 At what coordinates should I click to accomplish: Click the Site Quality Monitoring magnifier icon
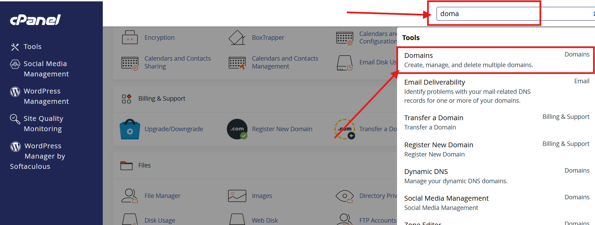pyautogui.click(x=15, y=119)
